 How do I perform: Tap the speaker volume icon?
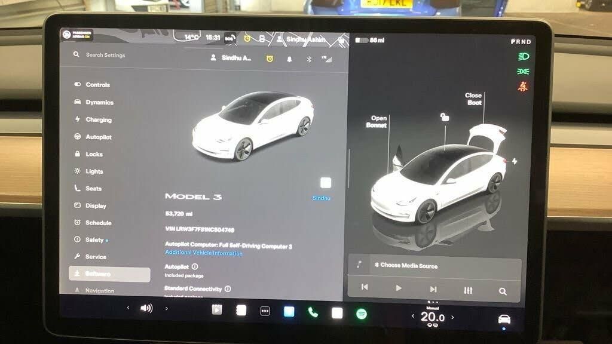point(146,308)
